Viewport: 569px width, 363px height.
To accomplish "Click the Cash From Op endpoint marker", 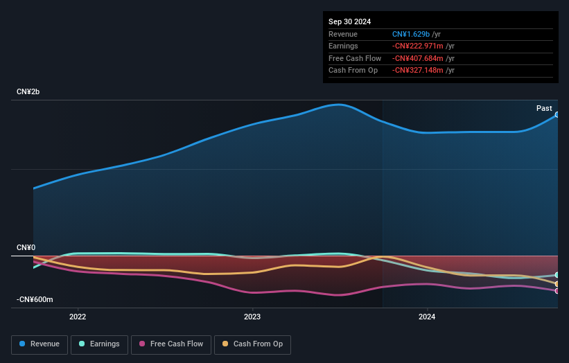I will 557,284.
